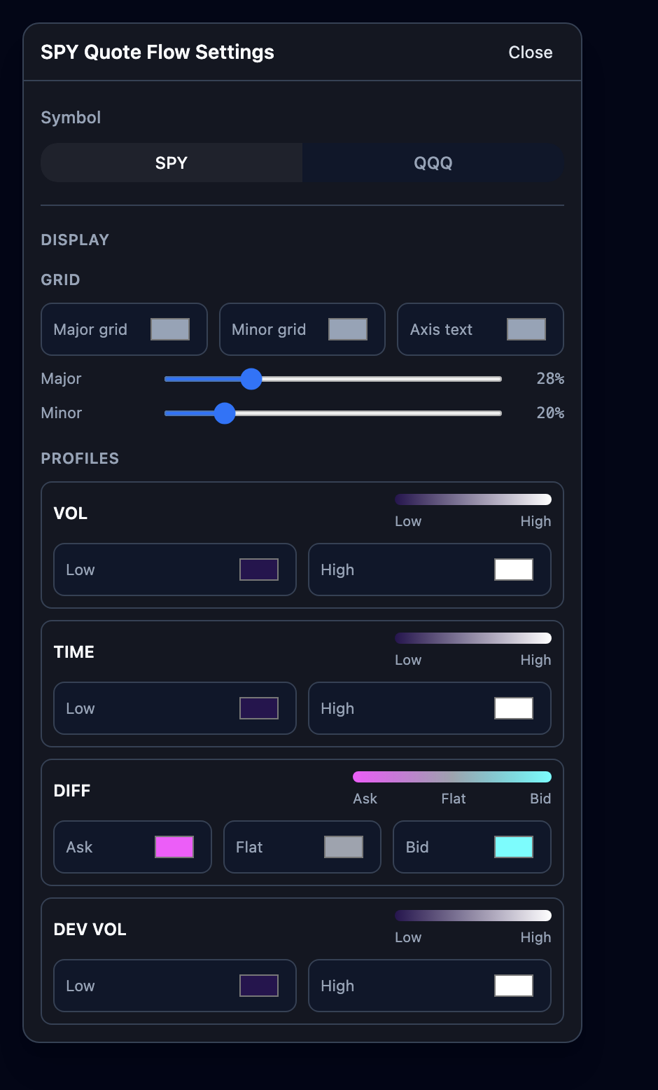This screenshot has width=658, height=1090.
Task: Click the TIME gradient preview bar
Action: (x=473, y=638)
